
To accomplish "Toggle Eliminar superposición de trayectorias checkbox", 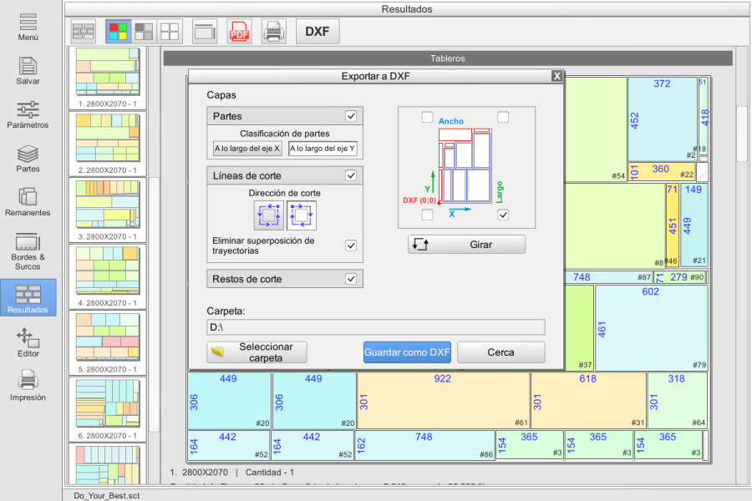I will 351,245.
